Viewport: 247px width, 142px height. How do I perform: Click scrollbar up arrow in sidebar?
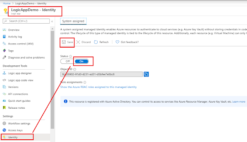tap(52, 29)
